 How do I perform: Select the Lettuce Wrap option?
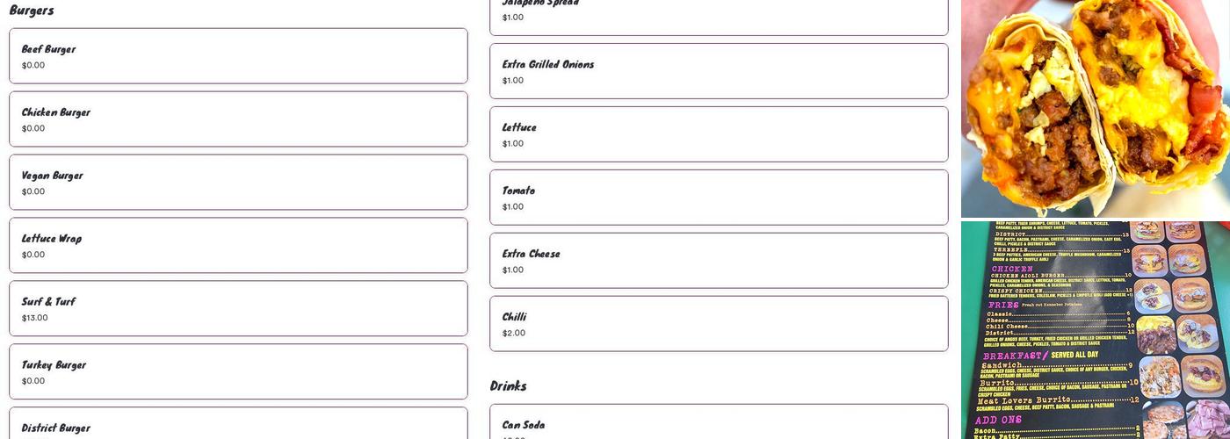point(238,246)
